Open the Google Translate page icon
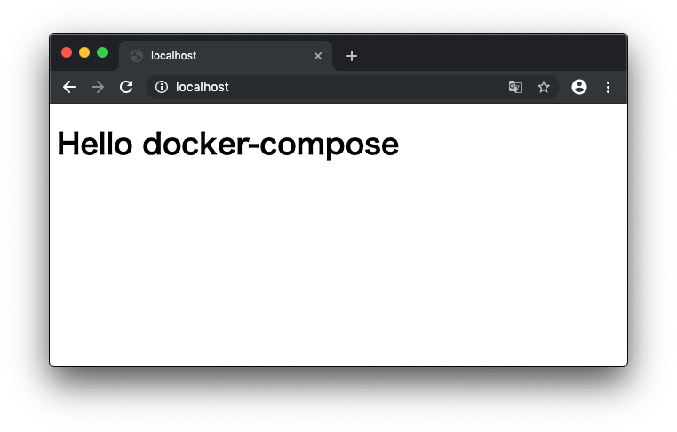 (515, 87)
